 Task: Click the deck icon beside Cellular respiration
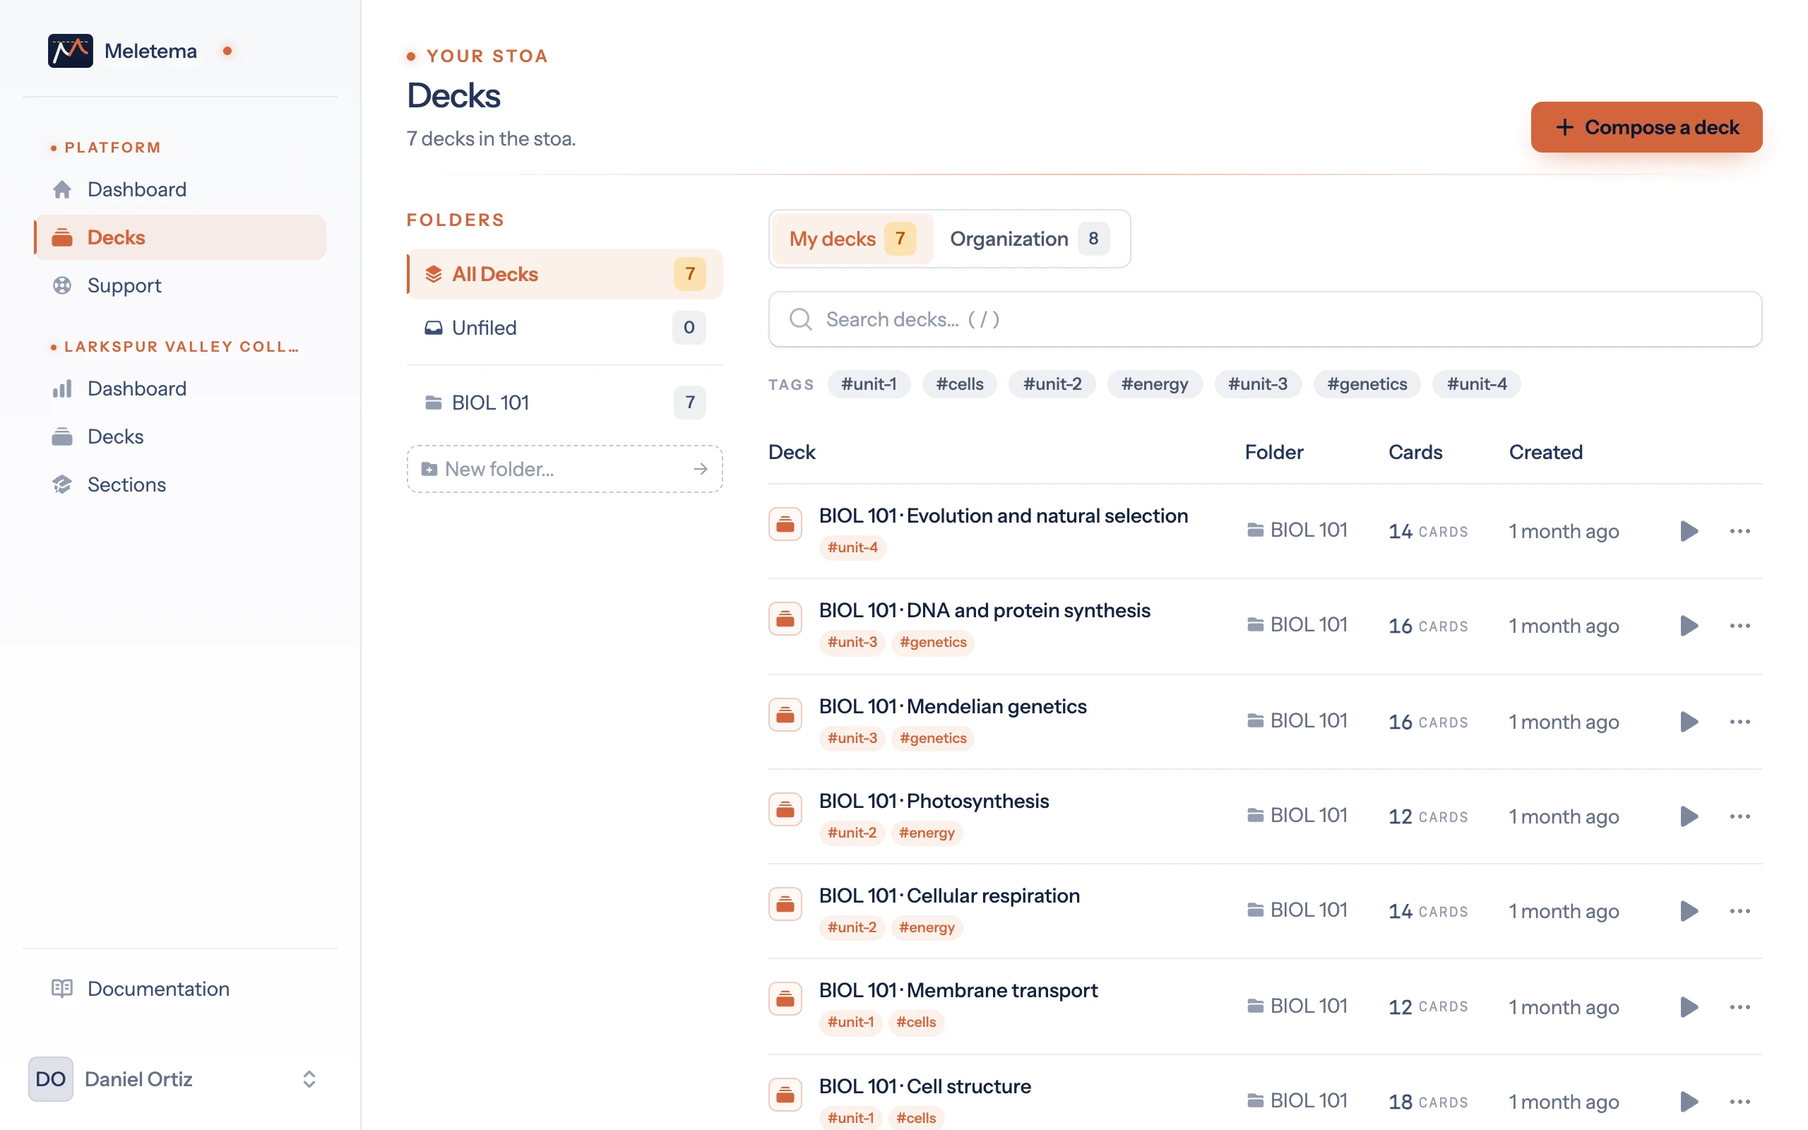coord(785,904)
